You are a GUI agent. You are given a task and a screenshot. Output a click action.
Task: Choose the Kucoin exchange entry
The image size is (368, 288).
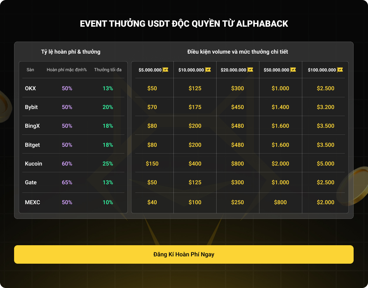click(33, 163)
